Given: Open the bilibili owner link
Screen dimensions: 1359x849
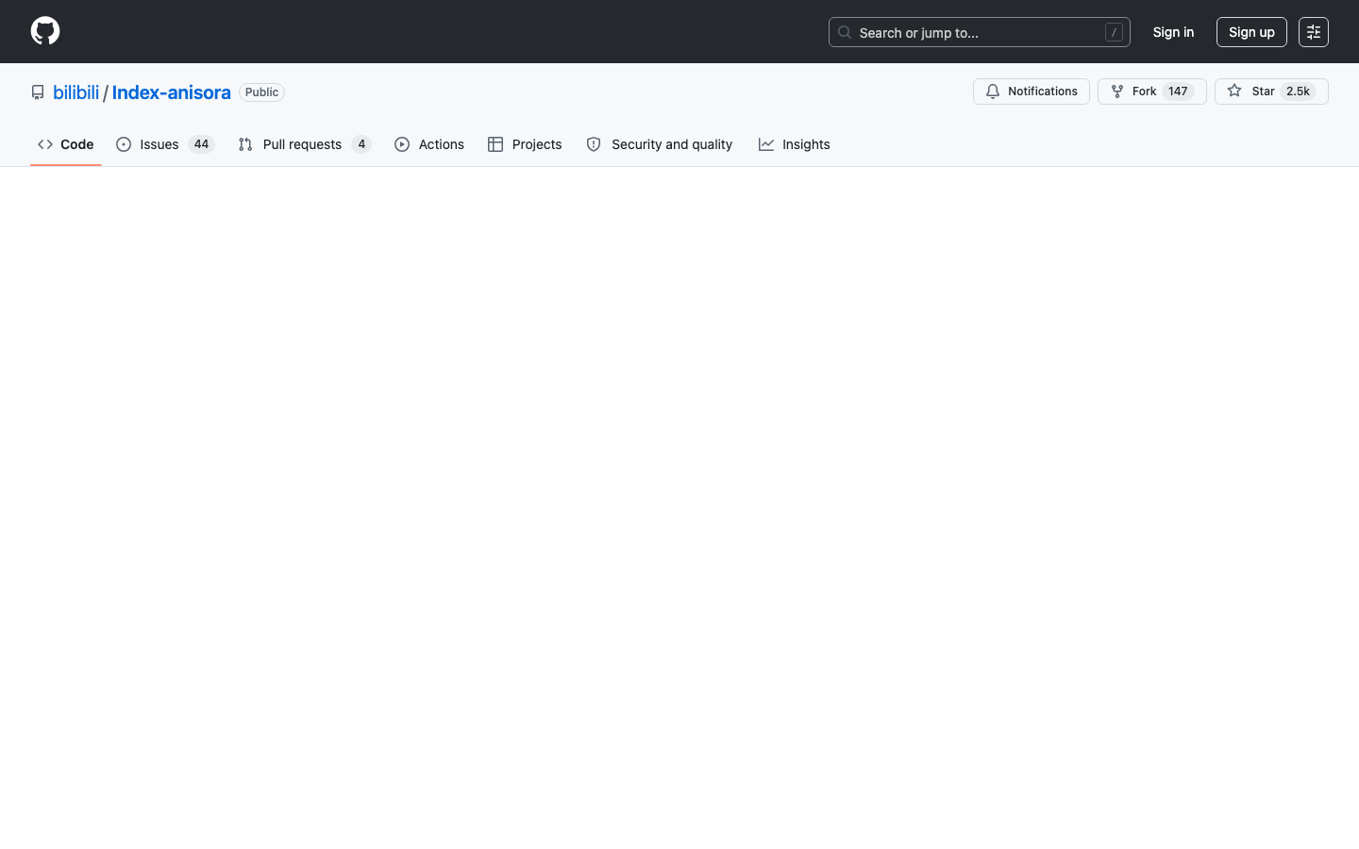Looking at the screenshot, I should (75, 92).
